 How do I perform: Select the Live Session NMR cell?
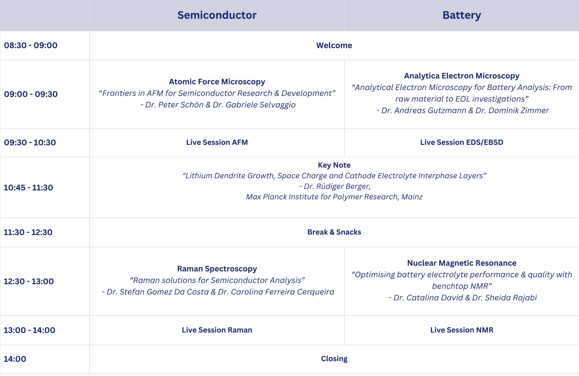[x=461, y=330]
